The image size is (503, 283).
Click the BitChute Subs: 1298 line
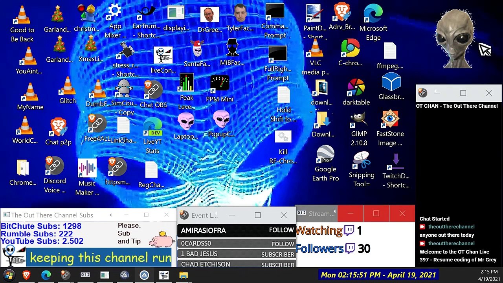pyautogui.click(x=41, y=226)
